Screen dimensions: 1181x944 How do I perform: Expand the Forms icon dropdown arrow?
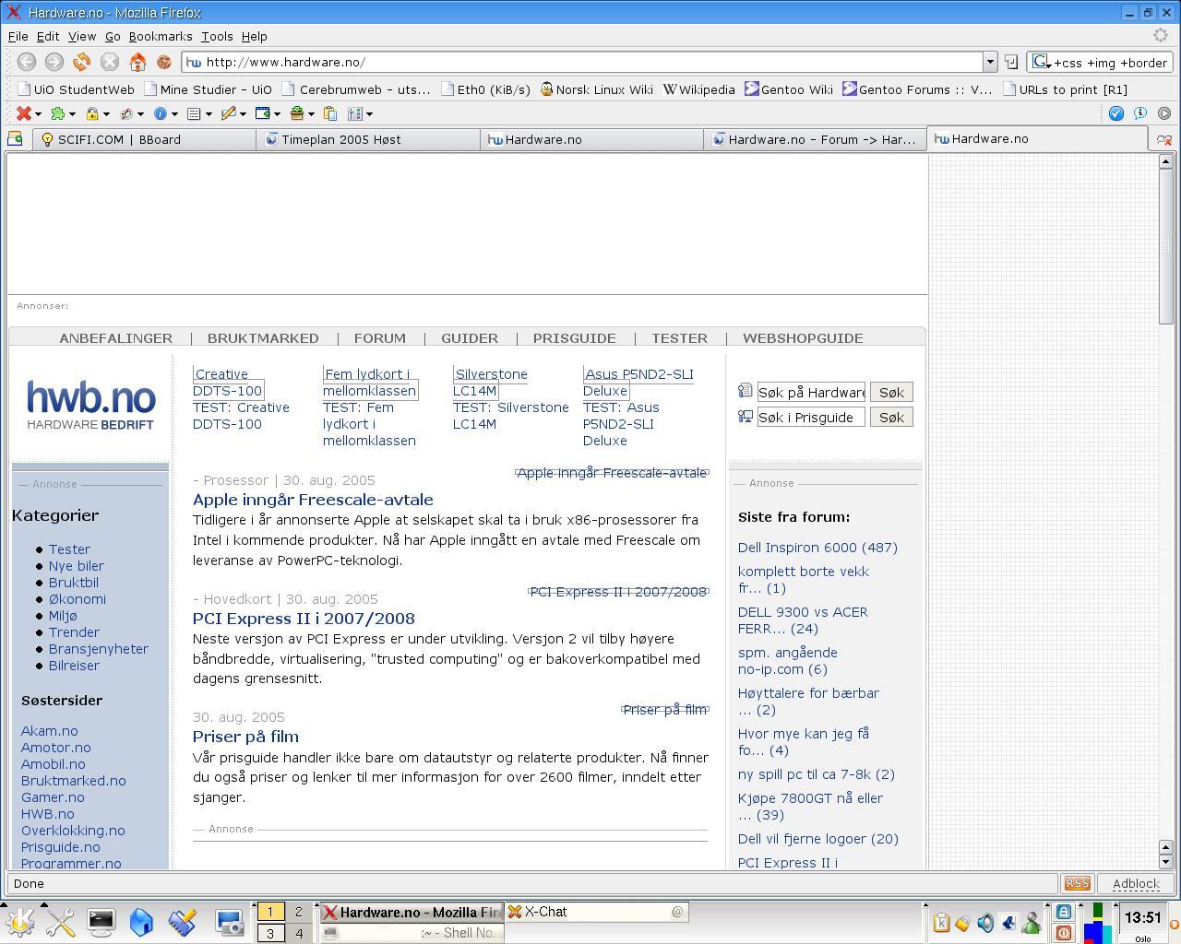(209, 114)
